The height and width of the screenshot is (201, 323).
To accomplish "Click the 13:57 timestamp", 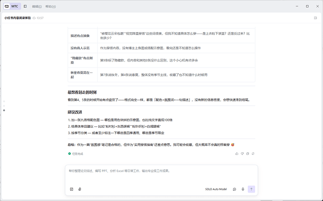I will [40, 18].
